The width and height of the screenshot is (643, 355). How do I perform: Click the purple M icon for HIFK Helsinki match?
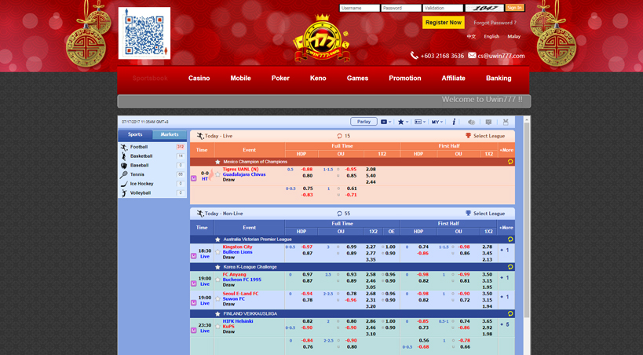point(194,331)
